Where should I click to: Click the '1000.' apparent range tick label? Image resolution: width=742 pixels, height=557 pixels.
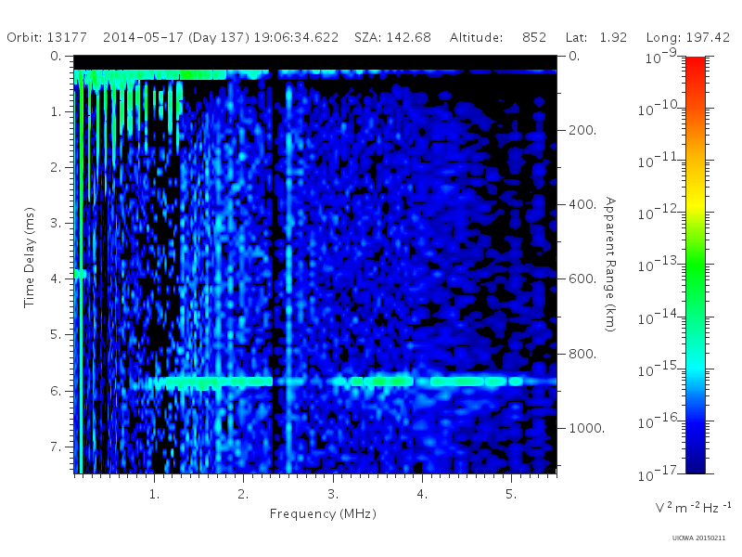(x=586, y=428)
